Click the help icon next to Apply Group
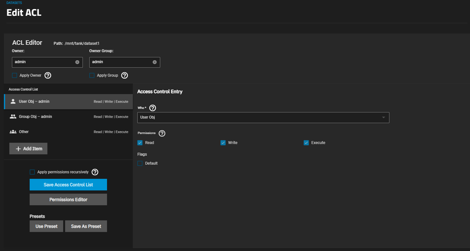The image size is (470, 251). (x=124, y=75)
